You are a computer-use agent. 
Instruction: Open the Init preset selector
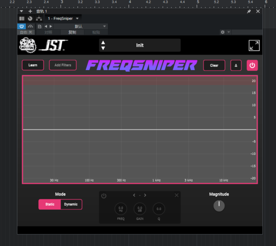[140, 46]
